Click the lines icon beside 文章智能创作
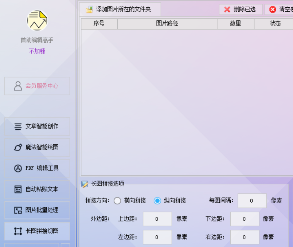293x247 pixels. point(18,126)
